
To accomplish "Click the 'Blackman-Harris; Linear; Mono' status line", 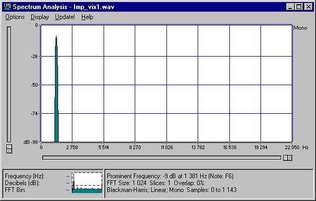I will point(145,190).
